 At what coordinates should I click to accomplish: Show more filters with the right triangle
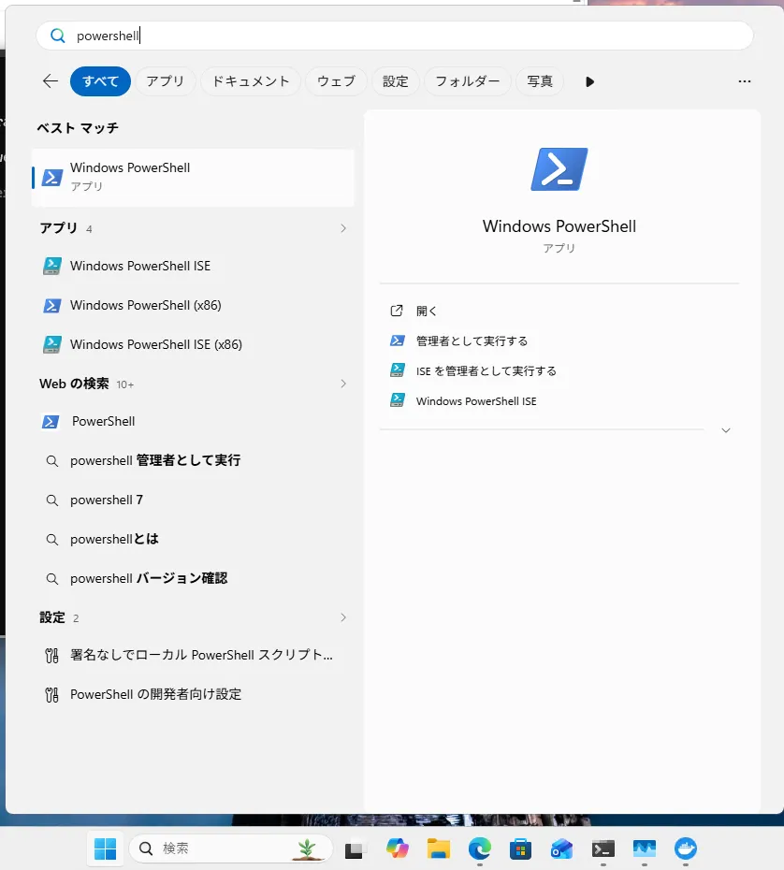[x=589, y=81]
